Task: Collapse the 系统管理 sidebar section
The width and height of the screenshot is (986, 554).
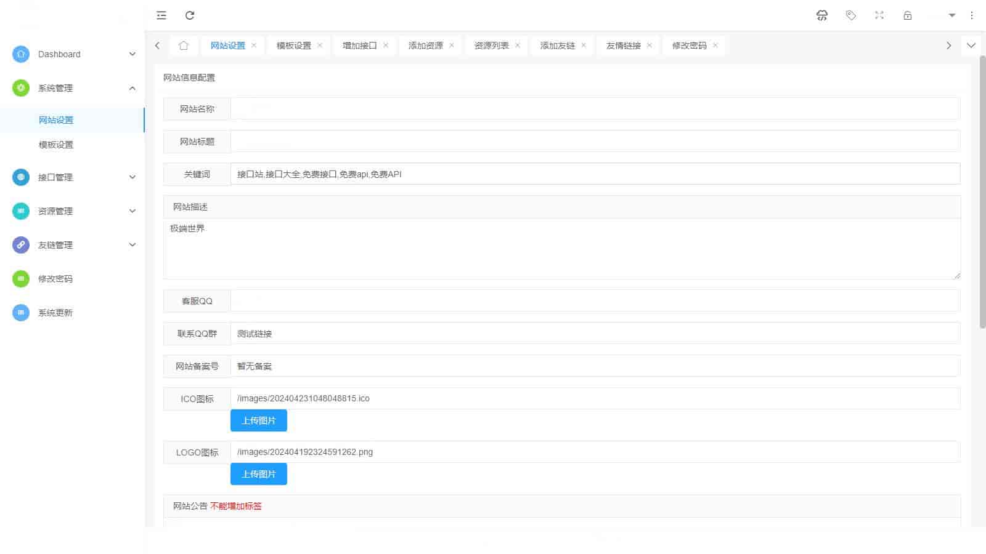Action: click(74, 88)
